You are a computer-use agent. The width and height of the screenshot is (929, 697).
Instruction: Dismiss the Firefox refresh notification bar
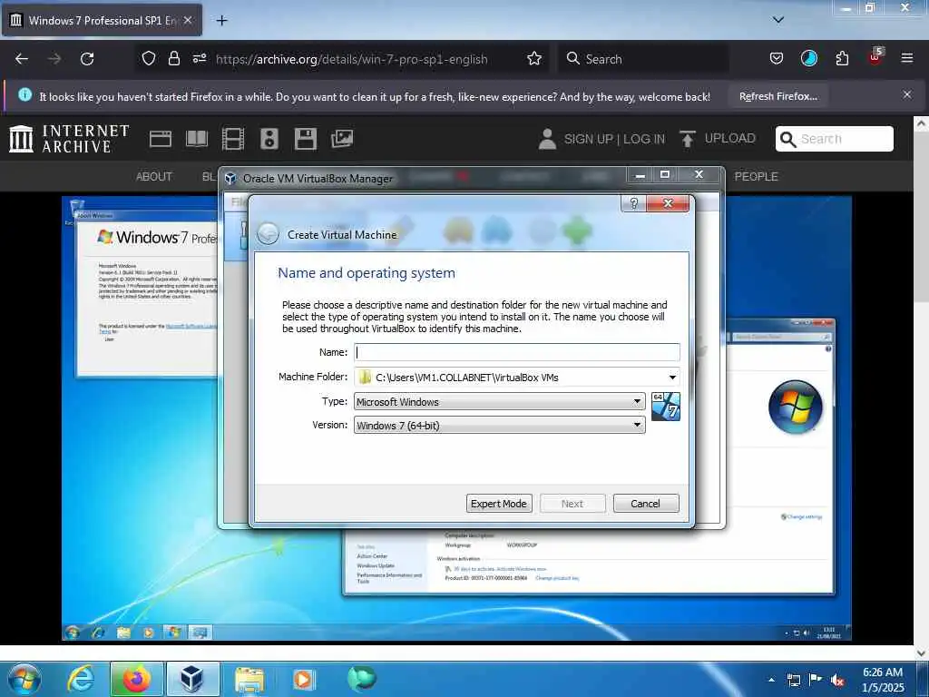click(x=906, y=94)
